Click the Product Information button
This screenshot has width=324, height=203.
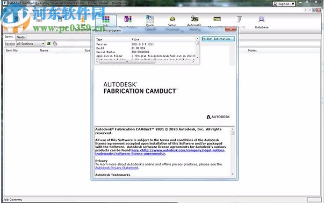(218, 39)
